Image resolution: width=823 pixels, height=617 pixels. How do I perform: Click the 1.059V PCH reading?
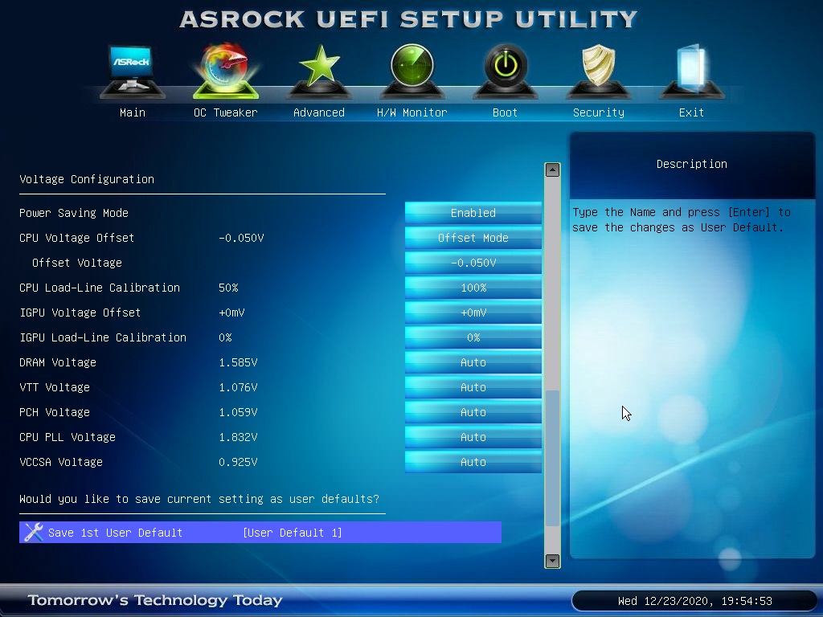(238, 412)
